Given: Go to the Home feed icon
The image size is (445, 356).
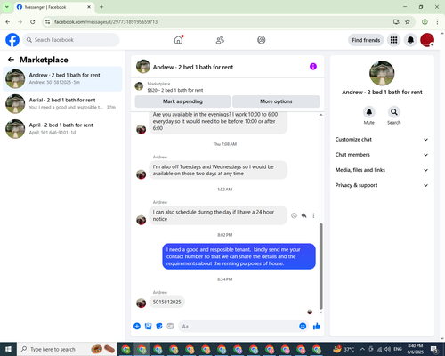Looking at the screenshot, I should [x=178, y=40].
